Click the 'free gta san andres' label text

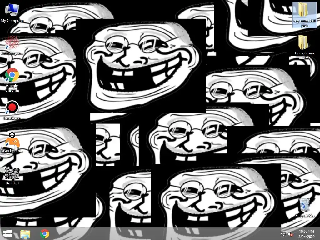click(304, 56)
